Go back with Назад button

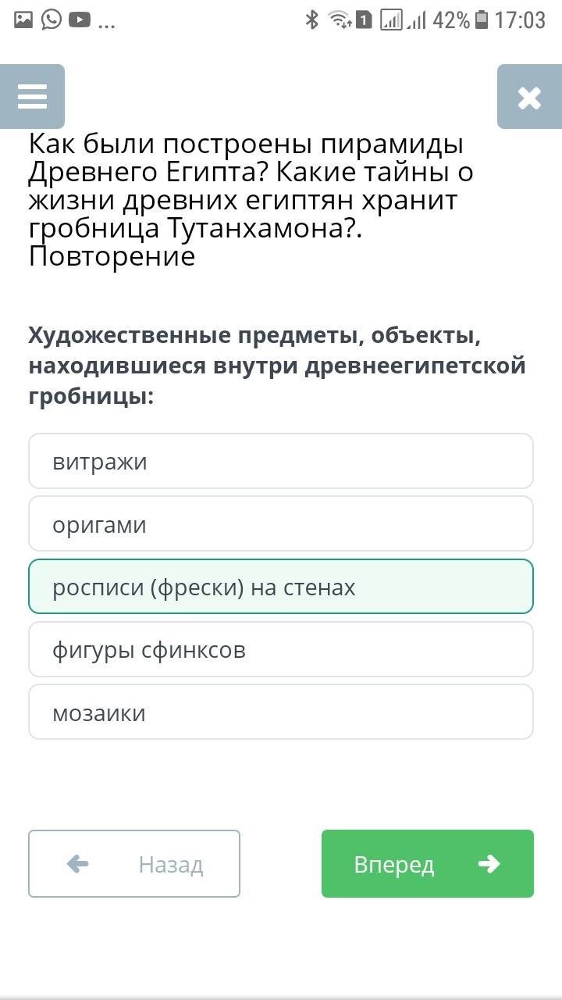pos(134,864)
